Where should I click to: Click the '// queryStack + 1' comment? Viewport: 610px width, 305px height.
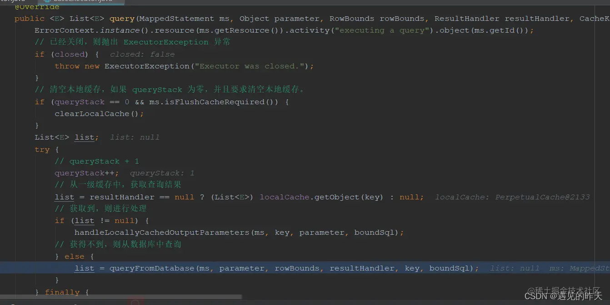(x=97, y=161)
